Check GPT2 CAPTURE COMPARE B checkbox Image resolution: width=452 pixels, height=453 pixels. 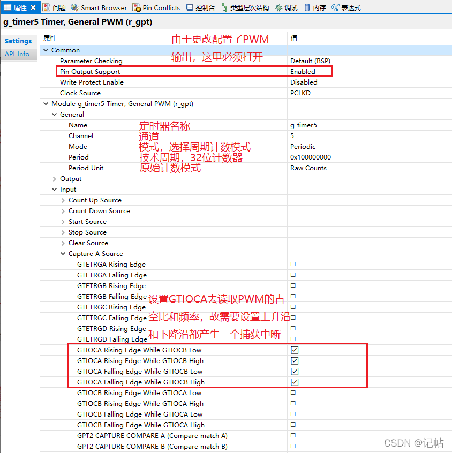click(293, 446)
